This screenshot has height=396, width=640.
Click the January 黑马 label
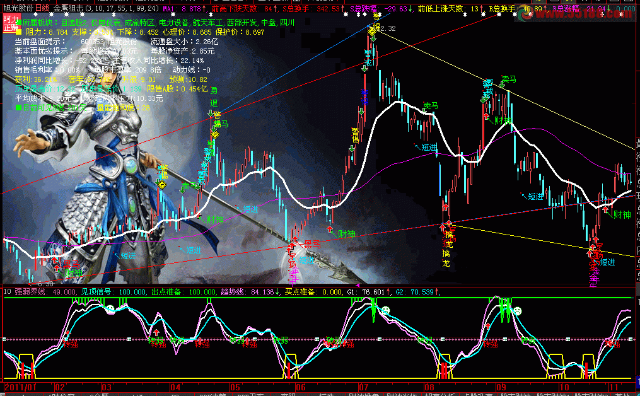tap(71, 264)
